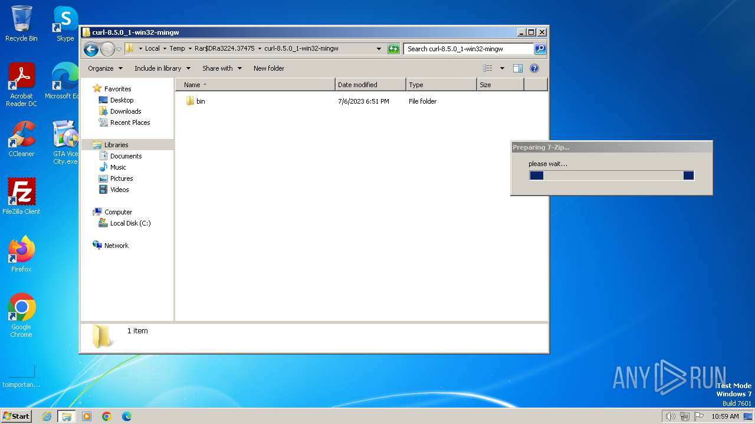755x424 pixels.
Task: Open Acrobat Reader DC desktop icon
Action: [21, 85]
